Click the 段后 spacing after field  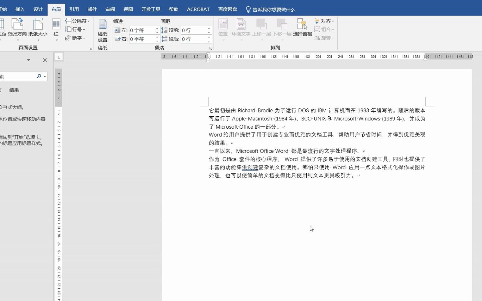194,39
